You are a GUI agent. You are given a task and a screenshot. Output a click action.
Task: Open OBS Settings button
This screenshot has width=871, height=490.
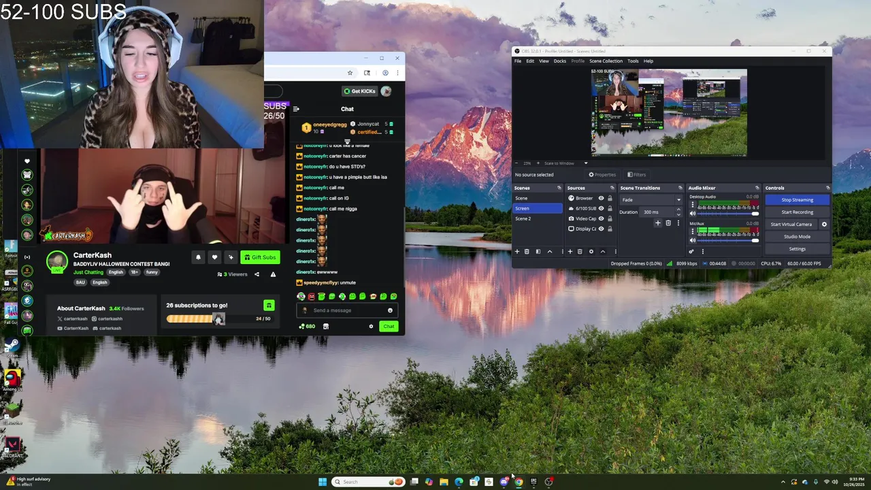[x=798, y=248]
